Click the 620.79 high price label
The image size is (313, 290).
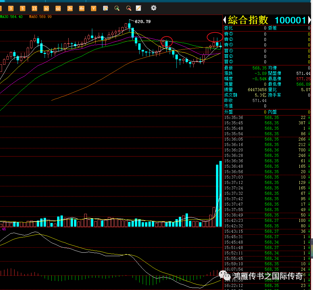tap(143, 22)
